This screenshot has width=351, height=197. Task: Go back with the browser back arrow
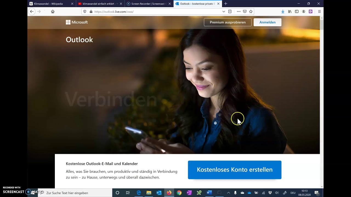32,11
